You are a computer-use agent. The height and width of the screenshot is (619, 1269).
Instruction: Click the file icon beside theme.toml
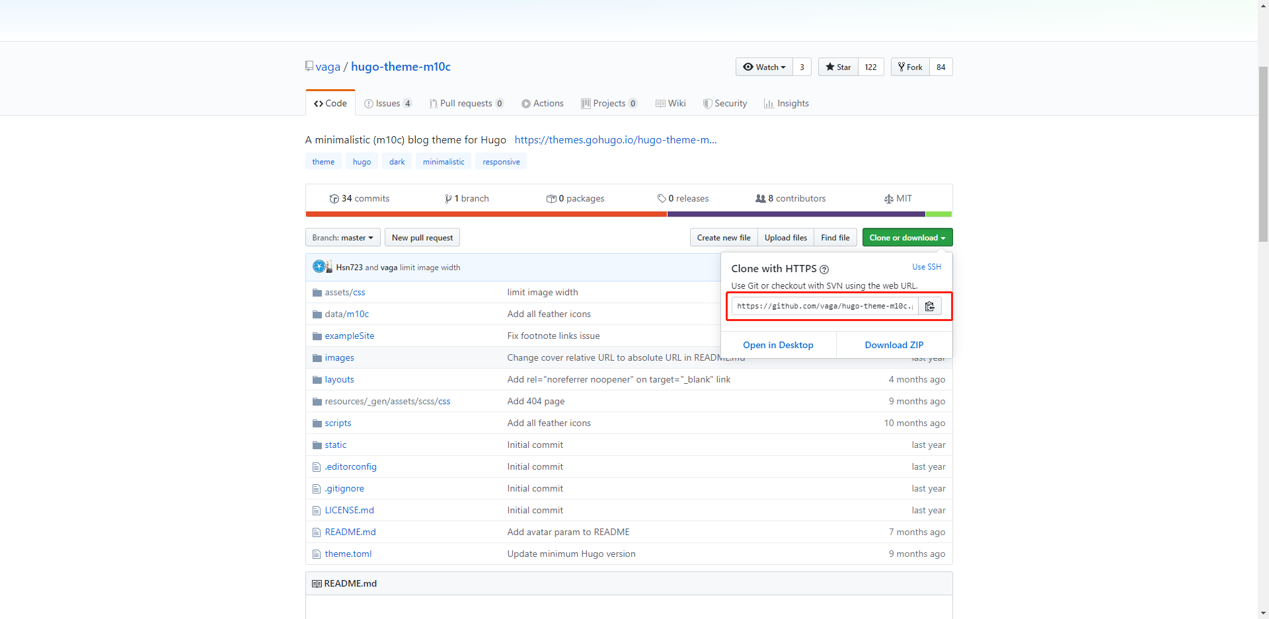[x=317, y=554]
